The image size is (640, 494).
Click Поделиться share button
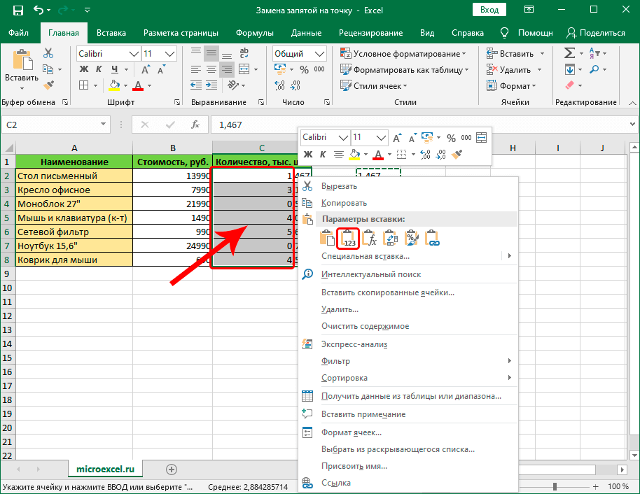click(x=596, y=33)
